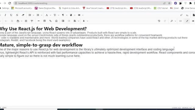Expand the numbered list style dropdown
The width and height of the screenshot is (195, 110).
(x=41, y=15)
